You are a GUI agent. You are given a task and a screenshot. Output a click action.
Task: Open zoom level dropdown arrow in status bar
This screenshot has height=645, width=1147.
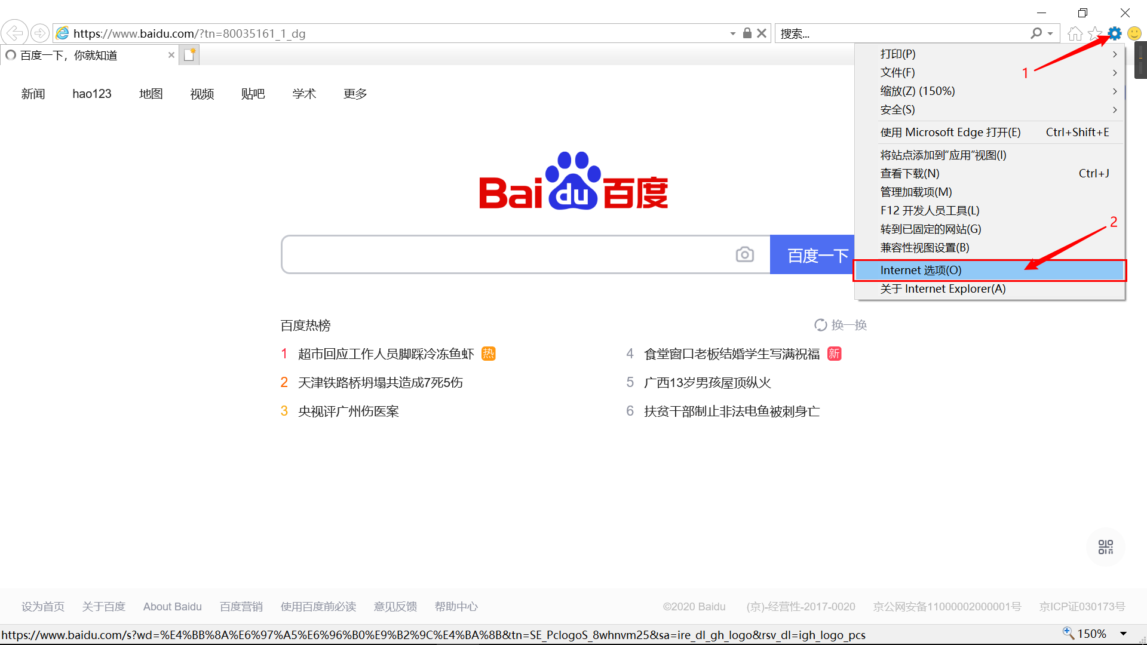click(1123, 634)
